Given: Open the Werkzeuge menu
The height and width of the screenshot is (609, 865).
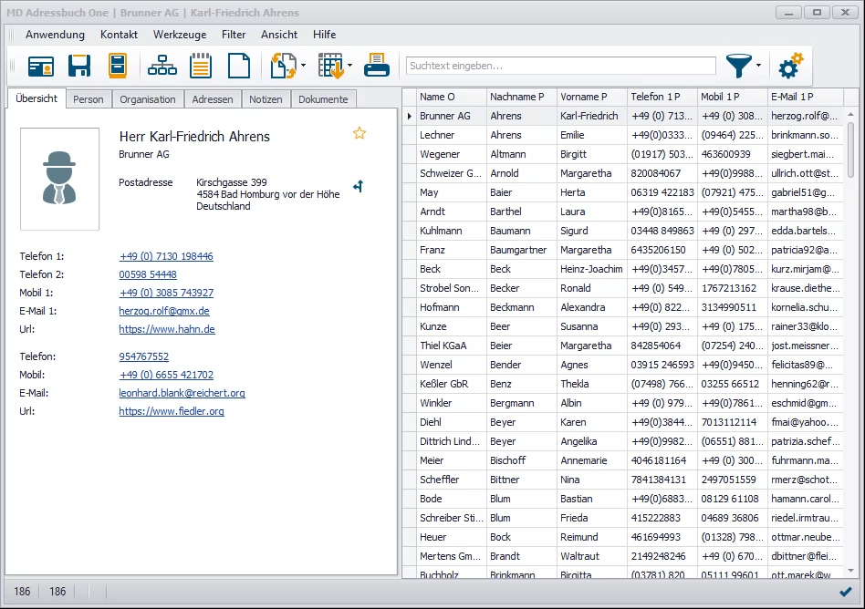Looking at the screenshot, I should (180, 35).
